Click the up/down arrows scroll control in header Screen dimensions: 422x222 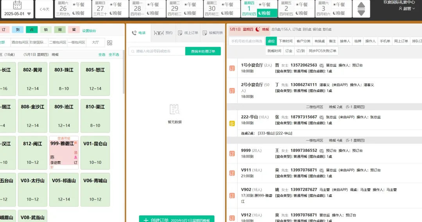tap(361, 9)
